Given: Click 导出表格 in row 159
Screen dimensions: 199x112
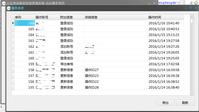Looking at the screenshot, I should click(x=67, y=64).
